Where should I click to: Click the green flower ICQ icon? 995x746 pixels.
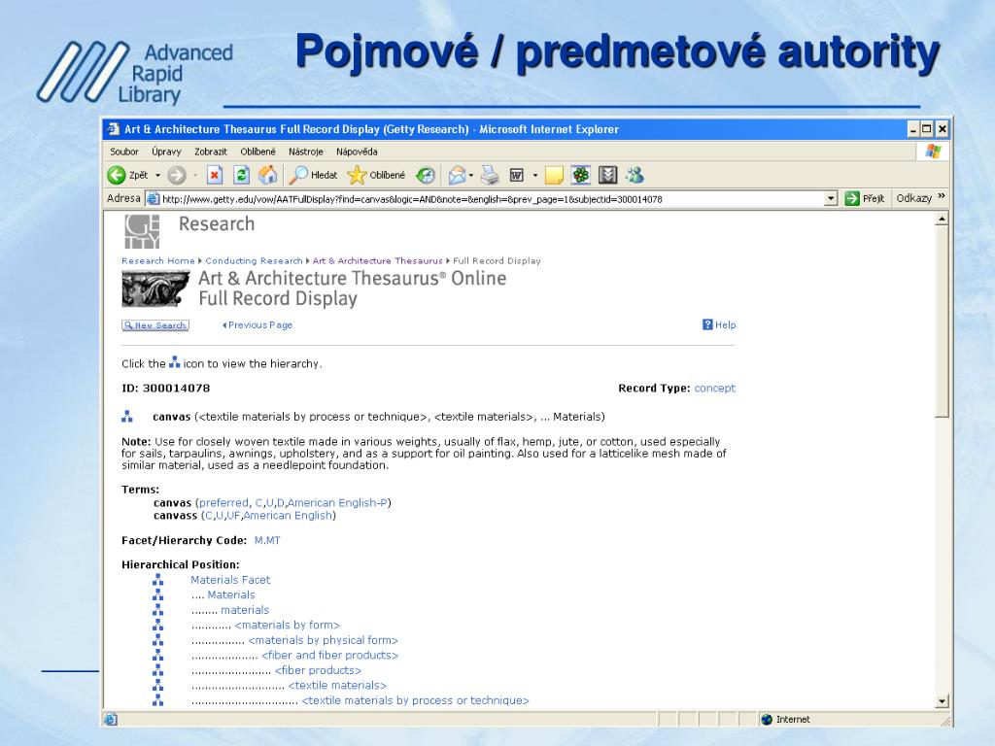(x=581, y=175)
